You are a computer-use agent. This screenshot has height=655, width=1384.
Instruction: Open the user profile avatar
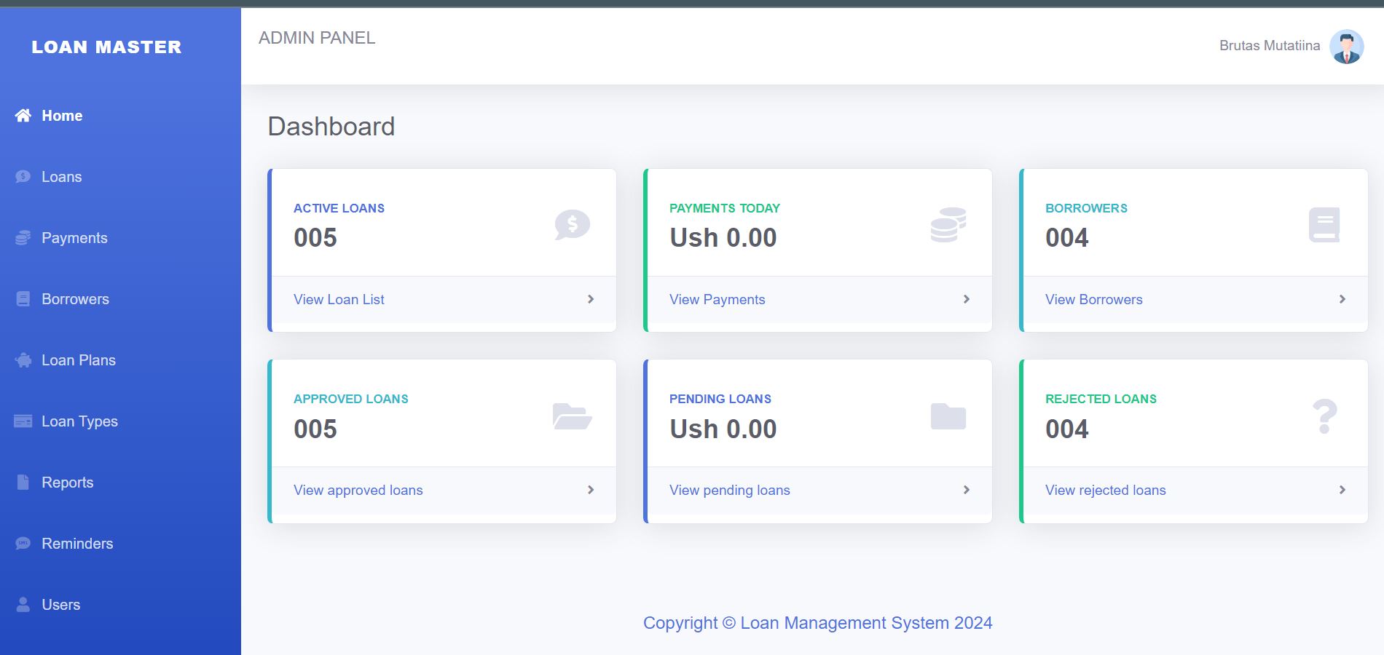click(x=1346, y=47)
